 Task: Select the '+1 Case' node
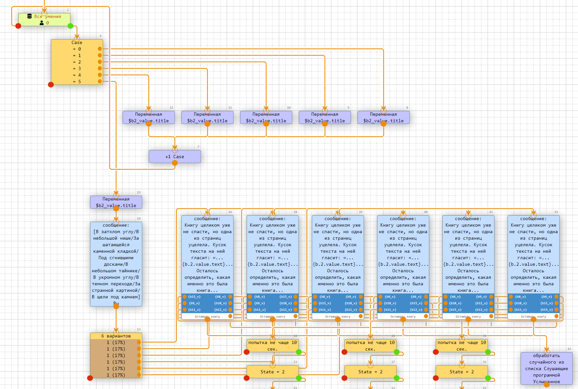pos(175,157)
